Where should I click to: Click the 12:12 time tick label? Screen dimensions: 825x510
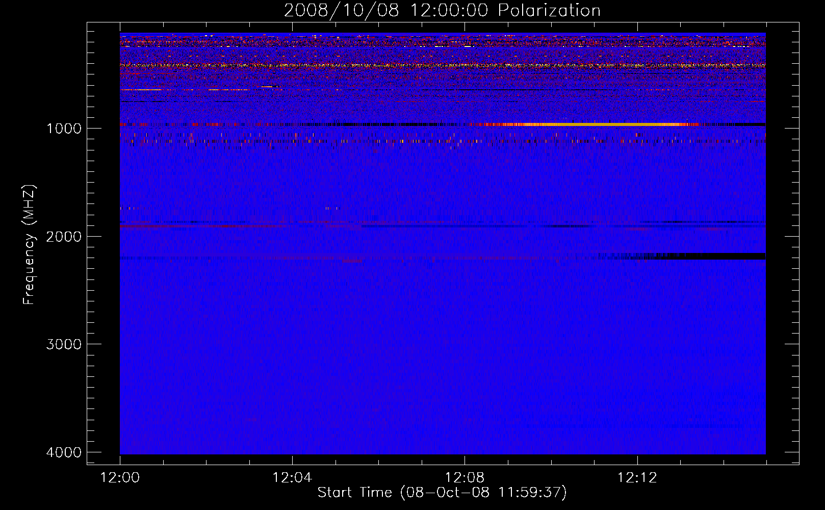tap(637, 478)
